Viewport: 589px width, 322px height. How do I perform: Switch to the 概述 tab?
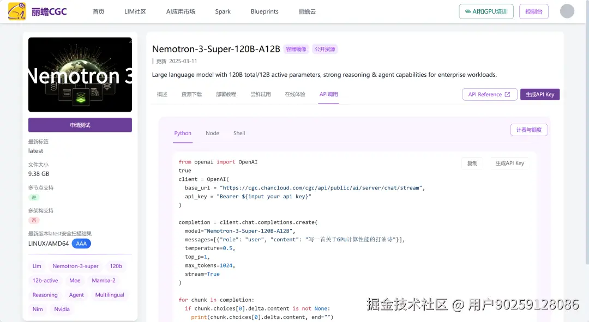pyautogui.click(x=162, y=95)
